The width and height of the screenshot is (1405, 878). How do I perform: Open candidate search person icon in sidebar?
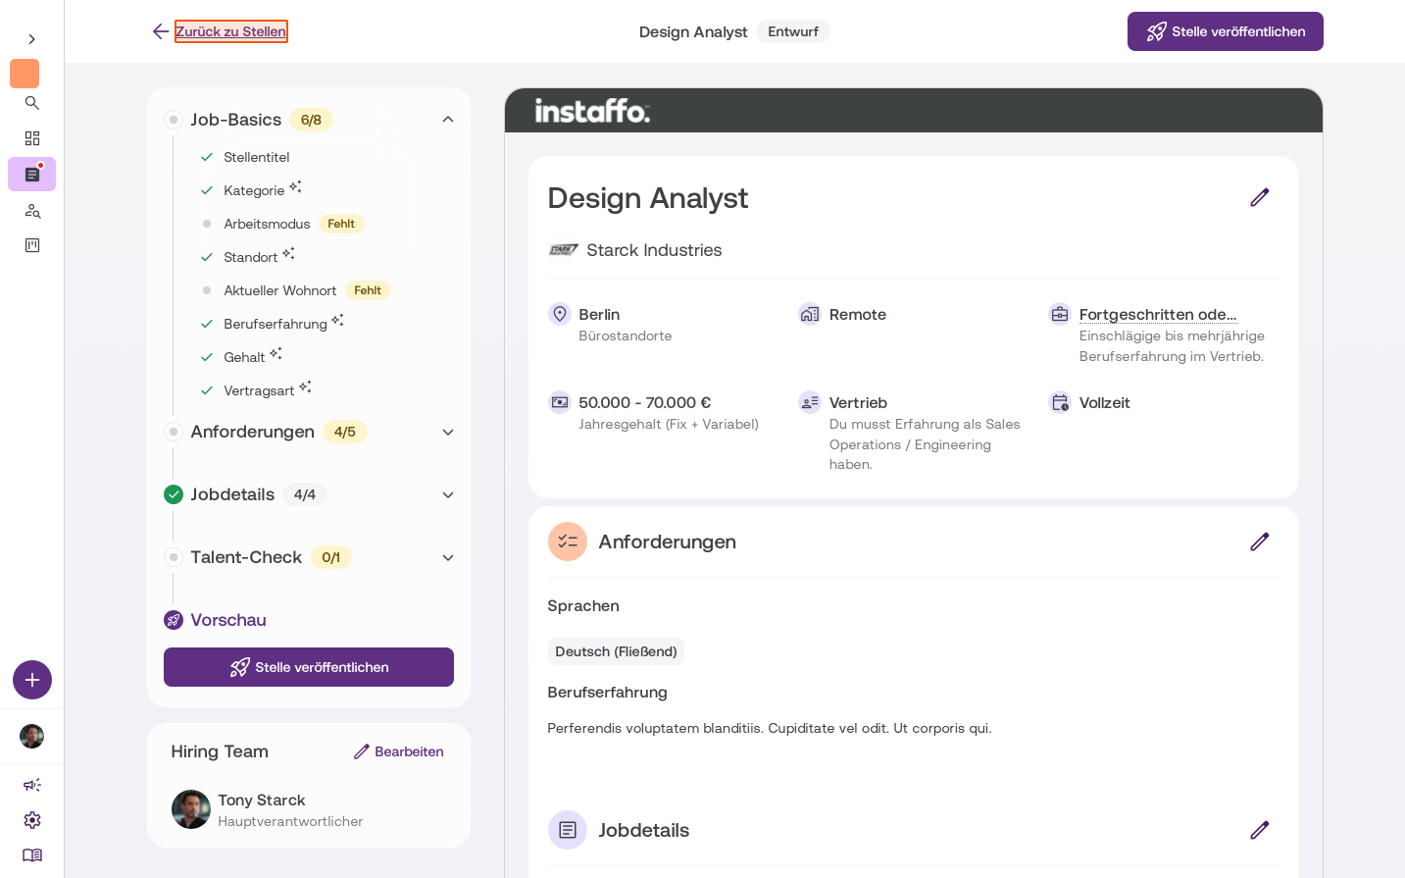(x=32, y=211)
